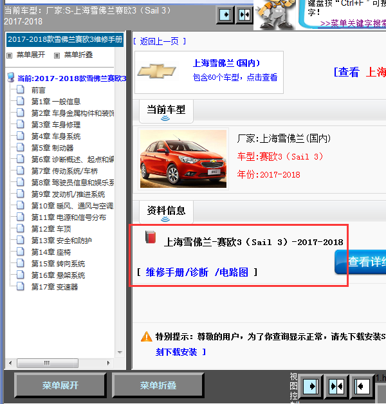This screenshot has height=404, width=386.
Task: Click the bottom 菜单折叠 button
Action: (x=158, y=385)
